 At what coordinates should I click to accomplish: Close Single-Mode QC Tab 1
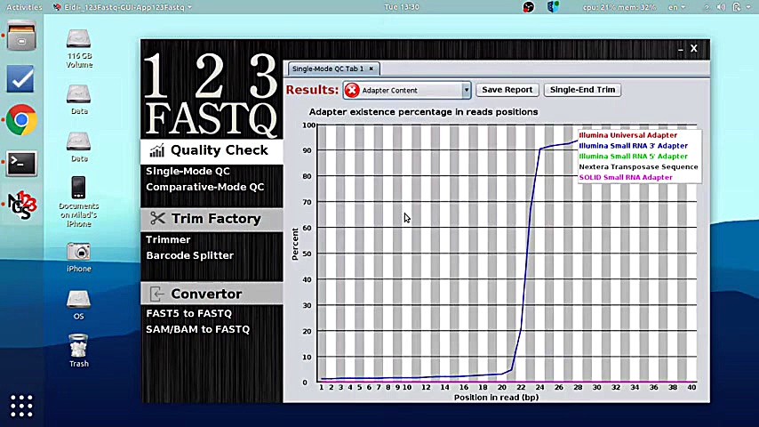[x=373, y=68]
